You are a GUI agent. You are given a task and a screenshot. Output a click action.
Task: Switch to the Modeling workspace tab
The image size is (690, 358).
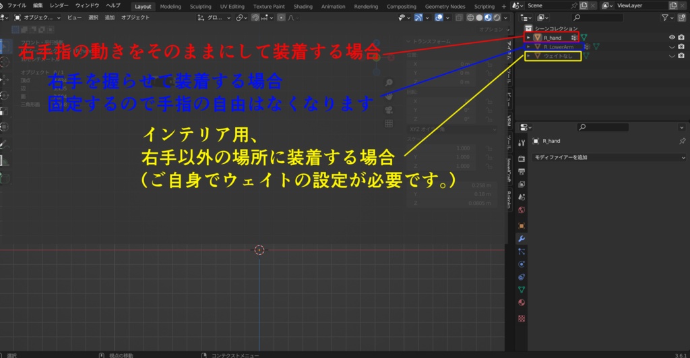coord(170,6)
